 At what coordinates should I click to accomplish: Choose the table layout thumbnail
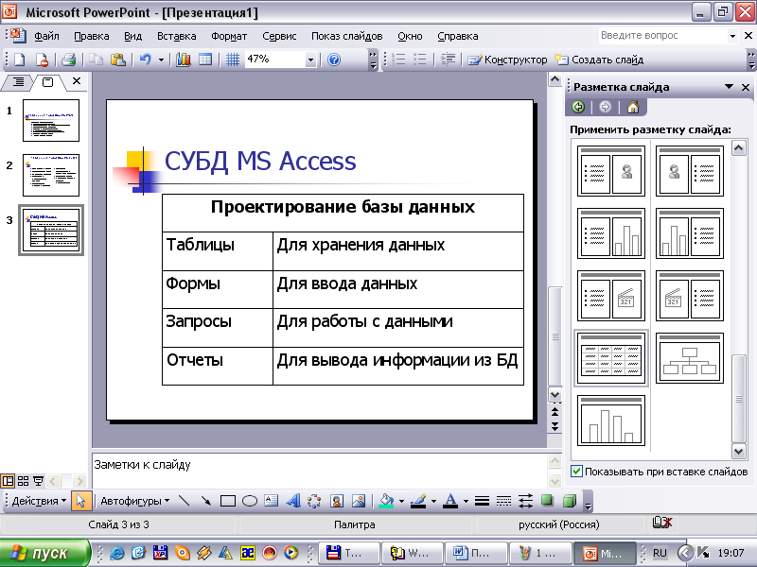pos(611,358)
